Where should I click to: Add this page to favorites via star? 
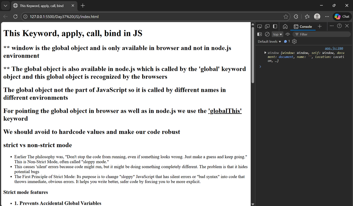[286, 16]
